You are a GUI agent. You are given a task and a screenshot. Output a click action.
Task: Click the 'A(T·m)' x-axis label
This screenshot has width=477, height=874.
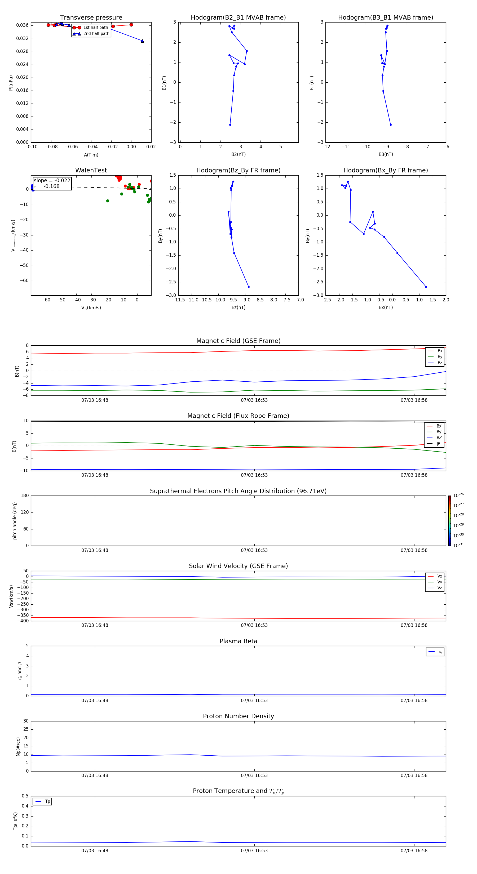pos(91,155)
